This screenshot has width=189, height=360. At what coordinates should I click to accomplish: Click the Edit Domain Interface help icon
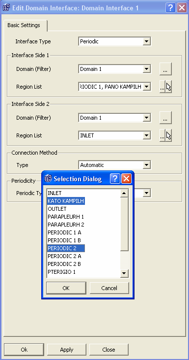(170, 8)
